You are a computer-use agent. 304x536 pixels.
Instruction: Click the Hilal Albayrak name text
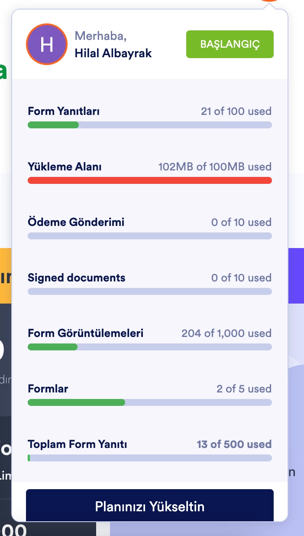(x=113, y=53)
